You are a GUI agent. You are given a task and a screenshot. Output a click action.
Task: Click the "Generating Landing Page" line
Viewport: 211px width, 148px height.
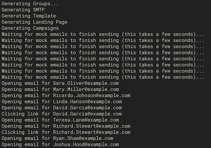point(34,22)
